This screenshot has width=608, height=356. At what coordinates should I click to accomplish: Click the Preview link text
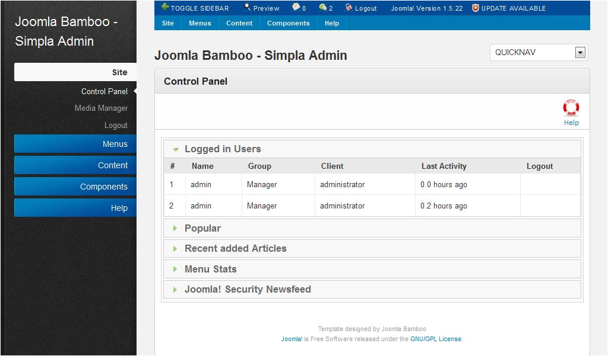[267, 8]
